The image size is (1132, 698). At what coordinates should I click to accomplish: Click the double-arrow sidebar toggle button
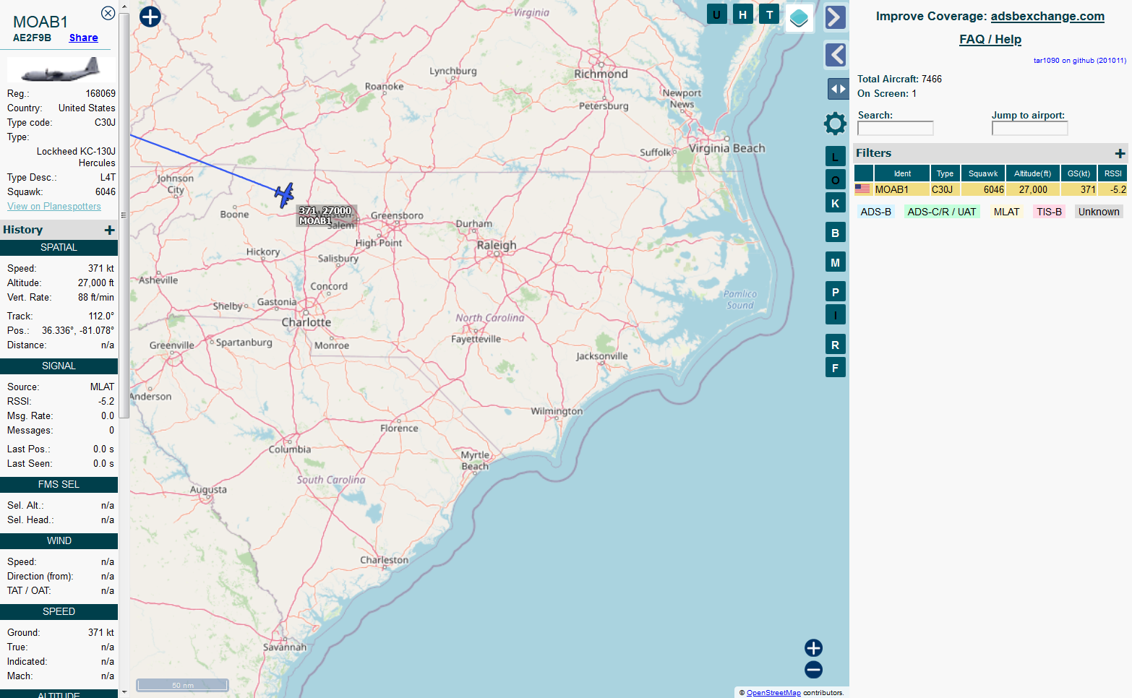pos(838,89)
